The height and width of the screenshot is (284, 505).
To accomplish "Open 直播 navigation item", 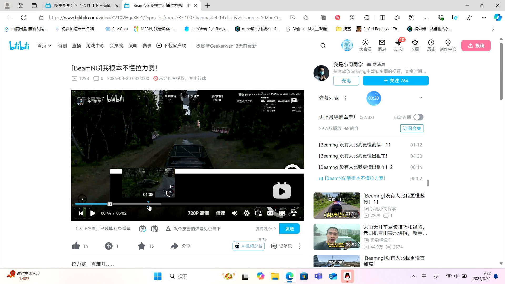I will (x=77, y=46).
